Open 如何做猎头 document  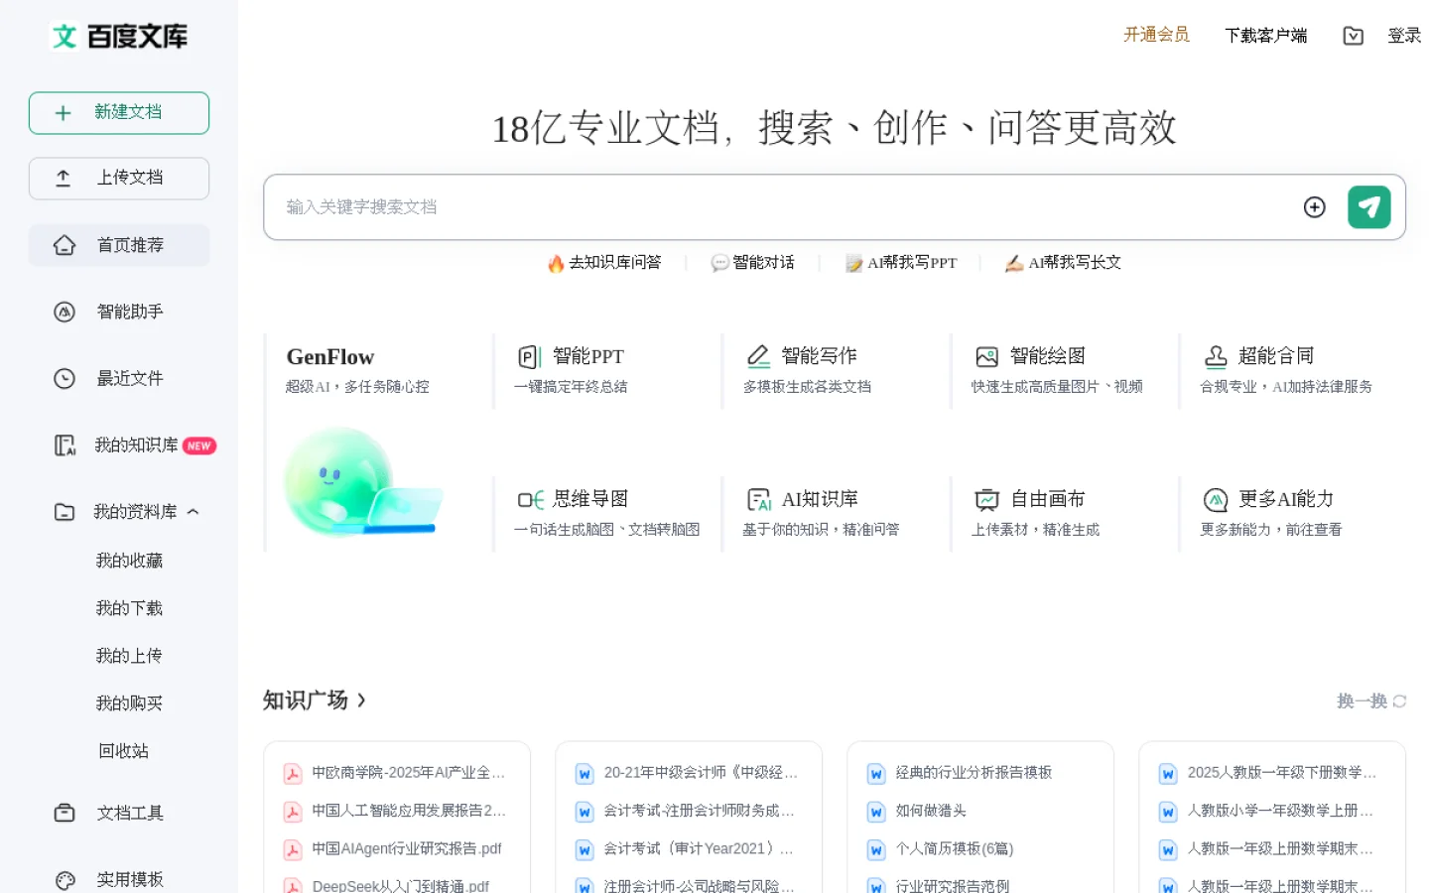pos(931,811)
